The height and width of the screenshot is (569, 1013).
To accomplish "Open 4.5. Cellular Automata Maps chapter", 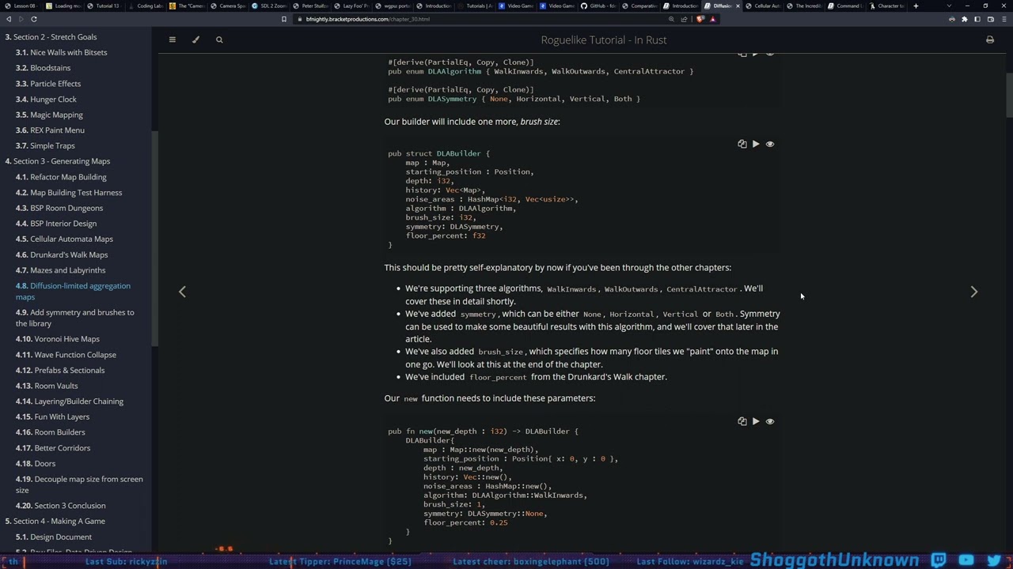I will point(64,239).
